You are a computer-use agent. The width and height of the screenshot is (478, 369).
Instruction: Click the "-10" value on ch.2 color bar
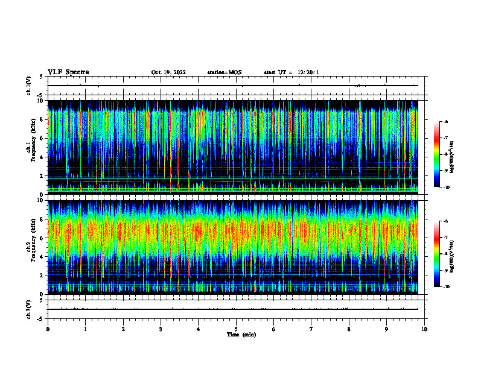tap(447, 287)
